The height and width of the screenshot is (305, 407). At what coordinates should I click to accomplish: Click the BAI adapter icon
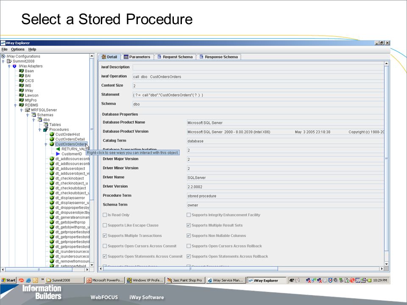coord(21,76)
